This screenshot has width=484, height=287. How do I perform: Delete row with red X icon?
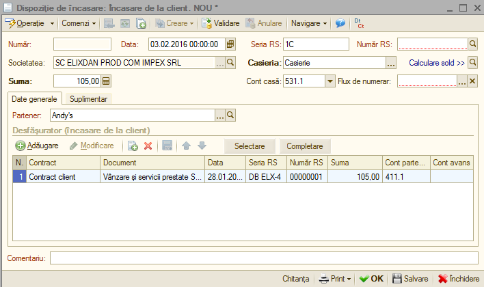148,146
